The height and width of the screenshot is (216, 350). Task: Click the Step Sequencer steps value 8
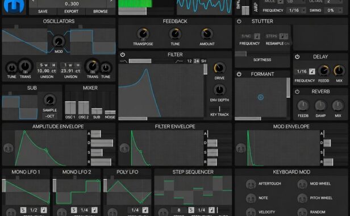[179, 210]
